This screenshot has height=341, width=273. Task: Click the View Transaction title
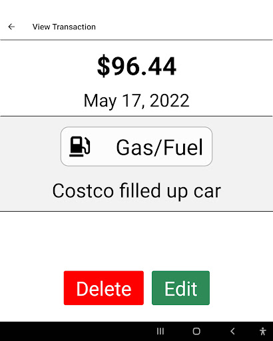tap(64, 27)
